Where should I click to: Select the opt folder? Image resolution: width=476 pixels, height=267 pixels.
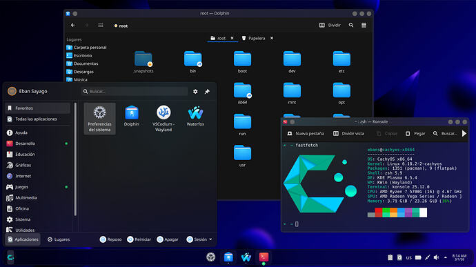[341, 93]
